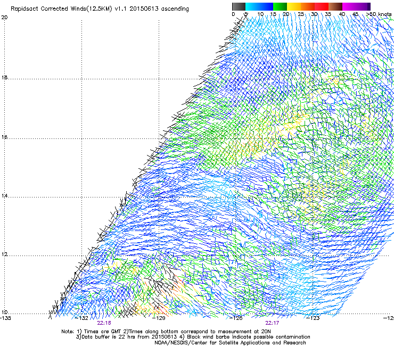
Task: Click the yellow 20-25 knots legend swatch
Action: 294,6
